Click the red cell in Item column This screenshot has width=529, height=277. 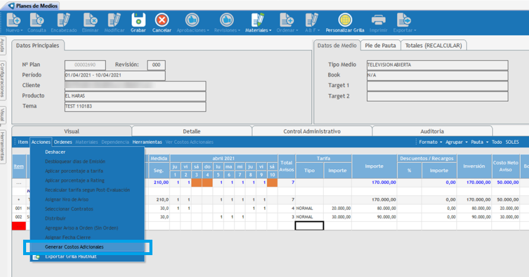click(20, 226)
